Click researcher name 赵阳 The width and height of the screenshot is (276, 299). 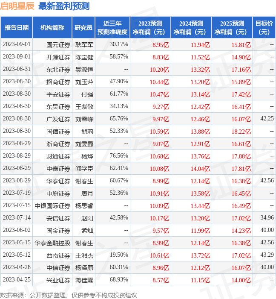(87, 218)
